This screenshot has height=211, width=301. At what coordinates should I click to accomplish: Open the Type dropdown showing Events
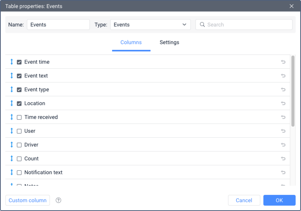[x=150, y=25]
